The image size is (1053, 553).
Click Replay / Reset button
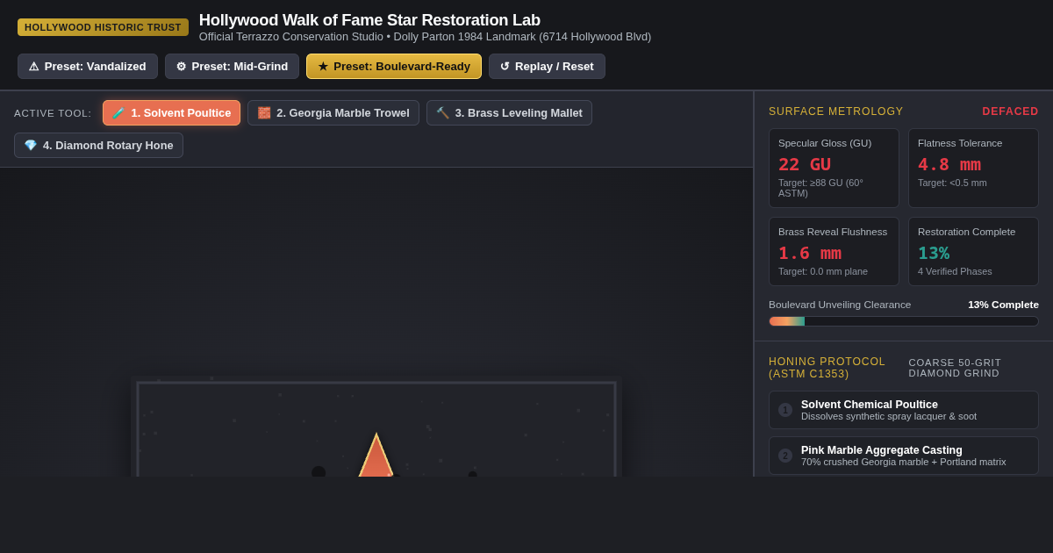coord(547,67)
